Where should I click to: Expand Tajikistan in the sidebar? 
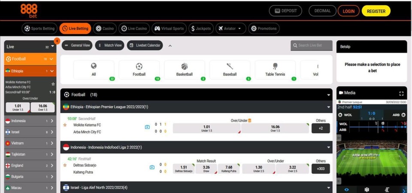(30, 154)
